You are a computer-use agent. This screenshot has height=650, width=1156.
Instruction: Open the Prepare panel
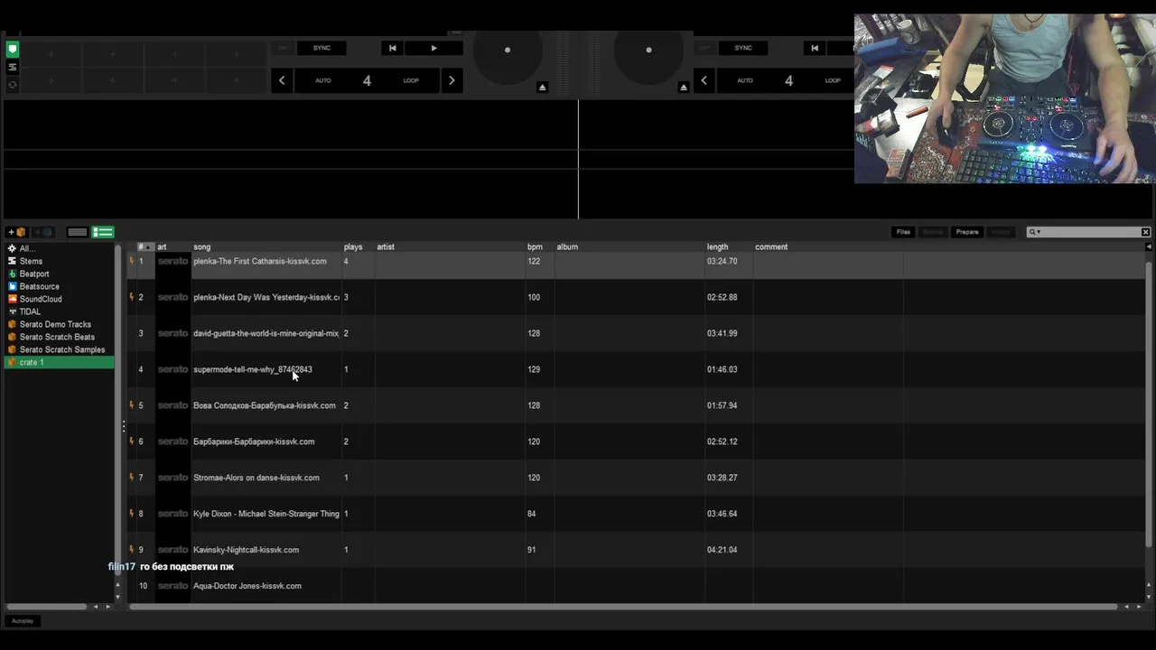967,232
